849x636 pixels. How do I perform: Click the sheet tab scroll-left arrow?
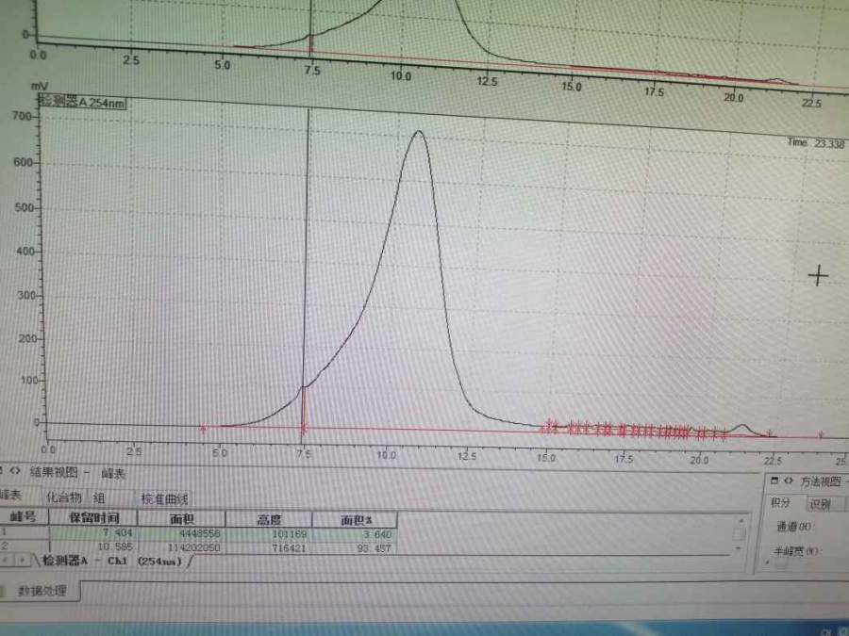tap(6, 559)
